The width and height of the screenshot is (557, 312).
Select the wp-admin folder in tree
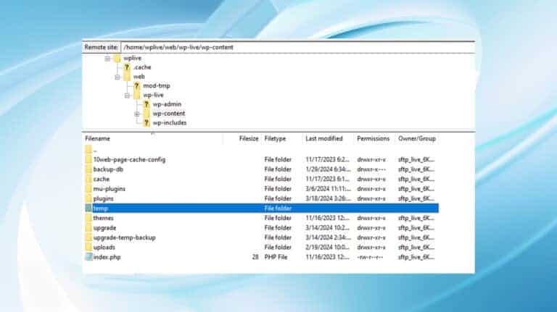[x=167, y=104]
